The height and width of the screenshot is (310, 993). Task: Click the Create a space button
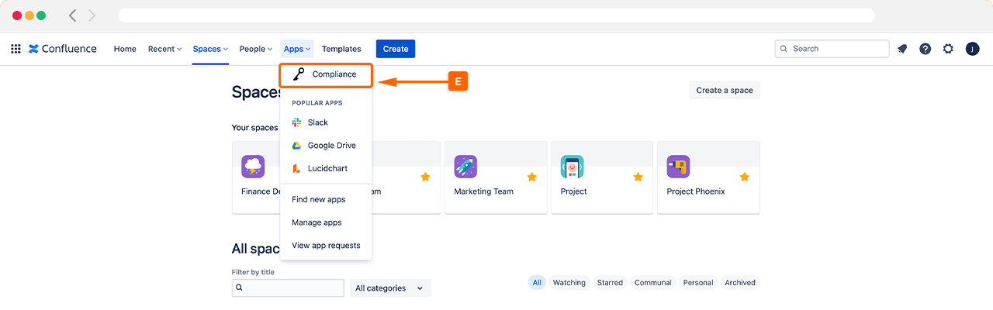(724, 90)
